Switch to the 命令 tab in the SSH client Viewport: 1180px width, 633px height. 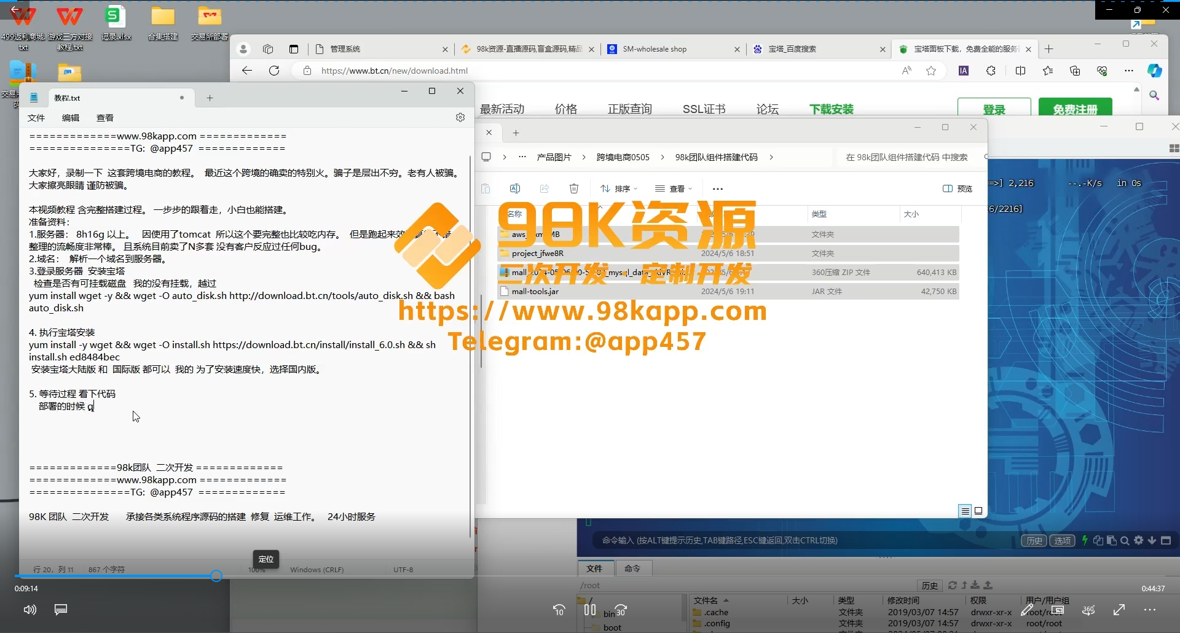coord(632,569)
